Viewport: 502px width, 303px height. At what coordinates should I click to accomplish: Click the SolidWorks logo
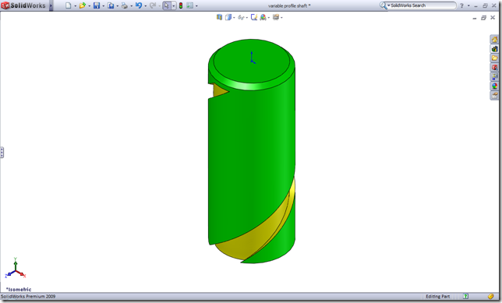(23, 5)
